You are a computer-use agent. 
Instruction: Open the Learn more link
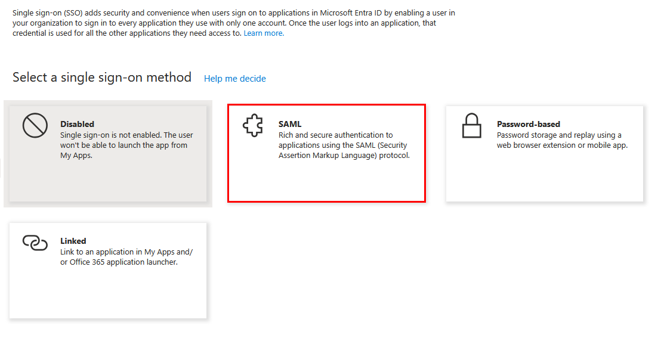[x=264, y=33]
